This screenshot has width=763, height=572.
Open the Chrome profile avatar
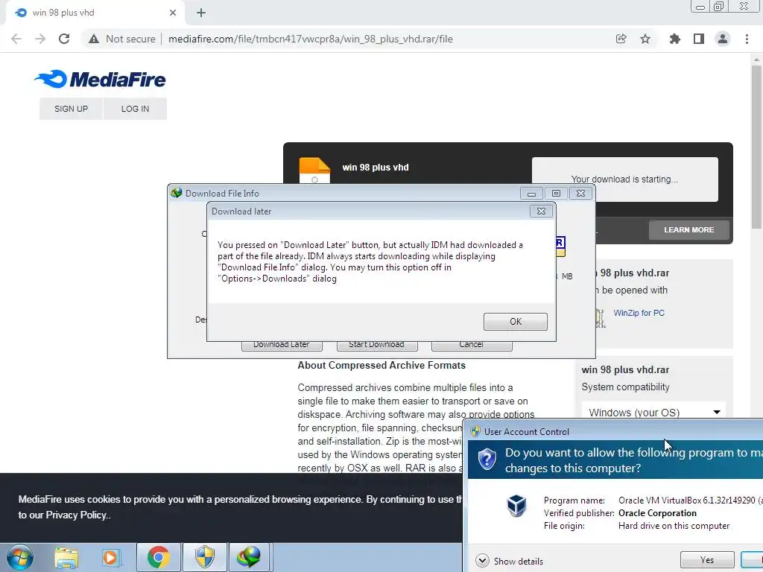pos(723,39)
